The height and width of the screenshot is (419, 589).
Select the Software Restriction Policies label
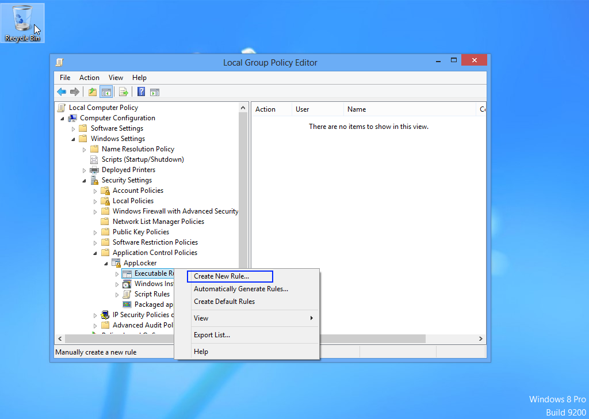pyautogui.click(x=155, y=242)
